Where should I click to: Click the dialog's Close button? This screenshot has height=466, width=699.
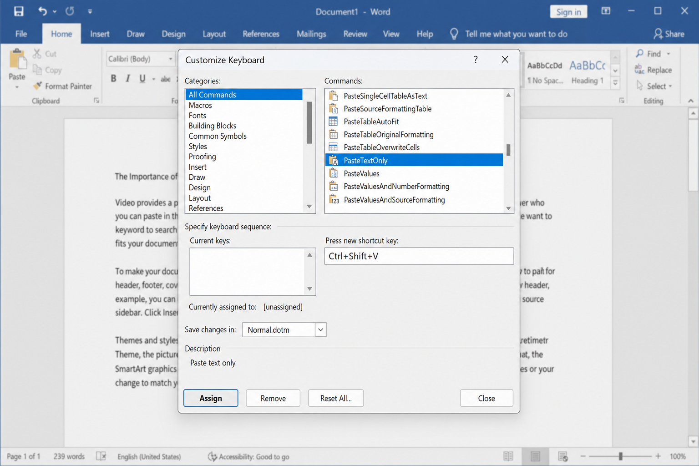pyautogui.click(x=486, y=398)
